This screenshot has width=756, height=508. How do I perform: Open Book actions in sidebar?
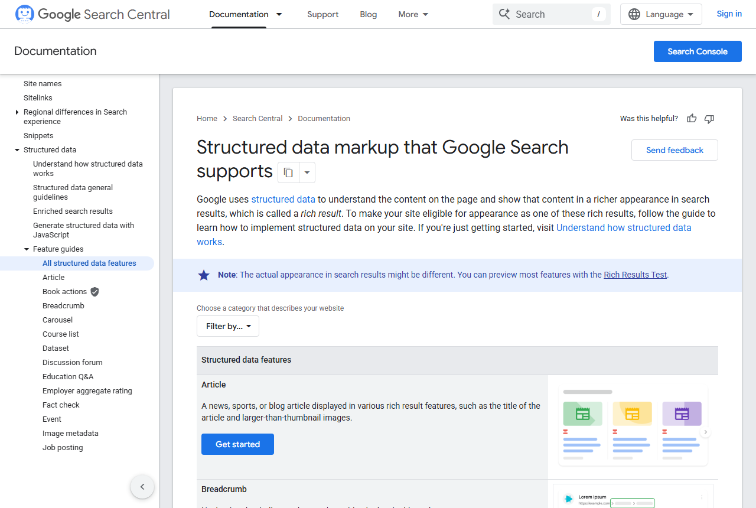coord(64,292)
